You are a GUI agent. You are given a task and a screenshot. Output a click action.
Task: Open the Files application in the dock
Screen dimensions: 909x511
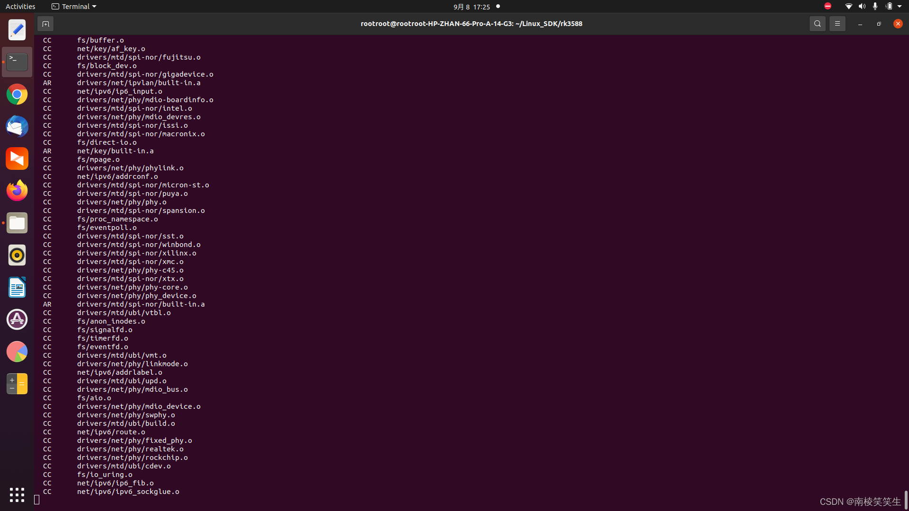pyautogui.click(x=17, y=223)
